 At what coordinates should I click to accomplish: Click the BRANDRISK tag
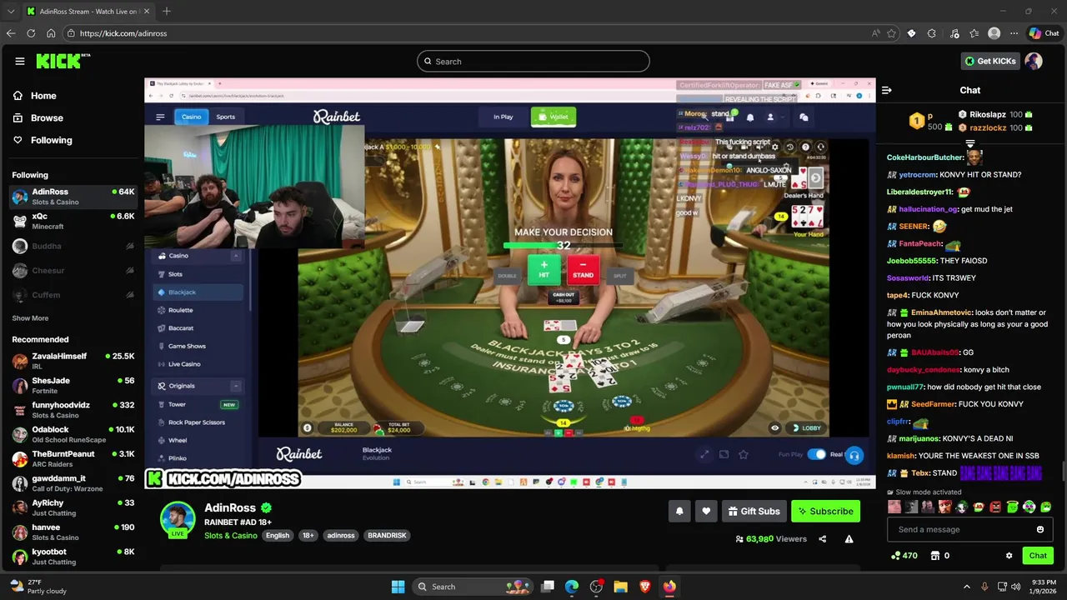point(387,535)
